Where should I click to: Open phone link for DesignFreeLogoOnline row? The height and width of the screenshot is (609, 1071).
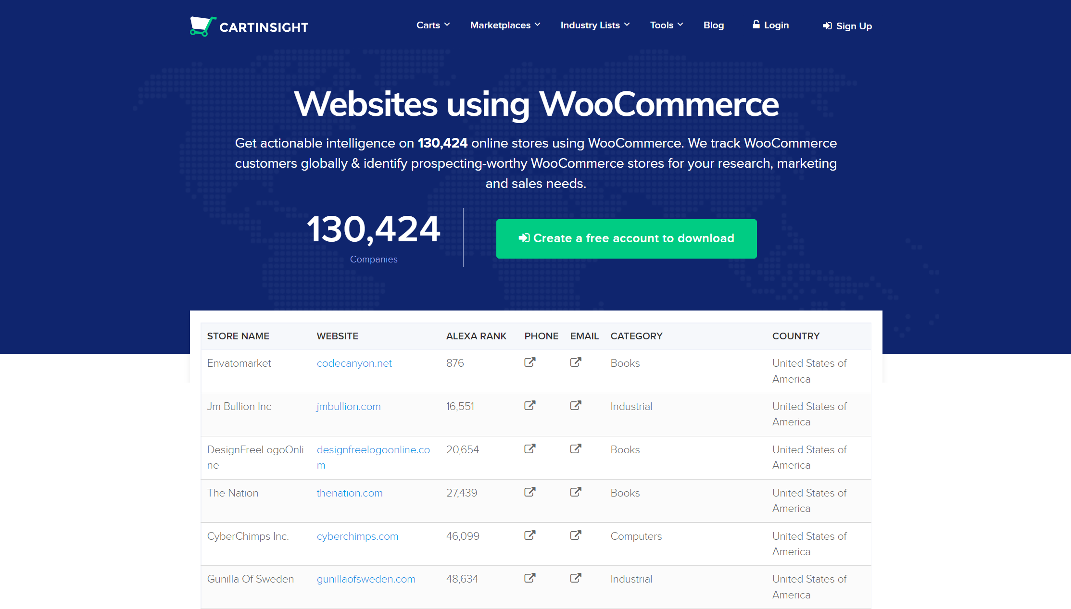point(529,449)
